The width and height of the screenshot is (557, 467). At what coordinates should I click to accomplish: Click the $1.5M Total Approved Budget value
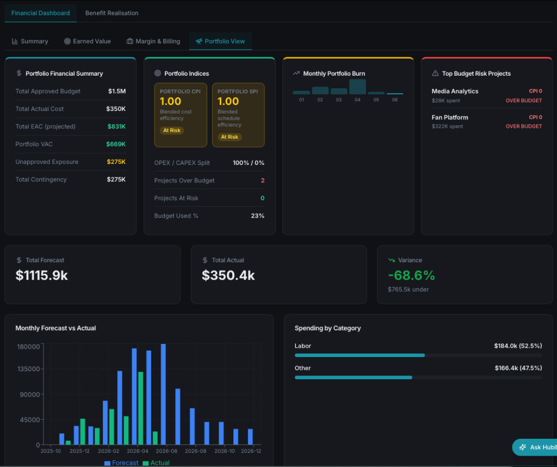click(x=117, y=91)
